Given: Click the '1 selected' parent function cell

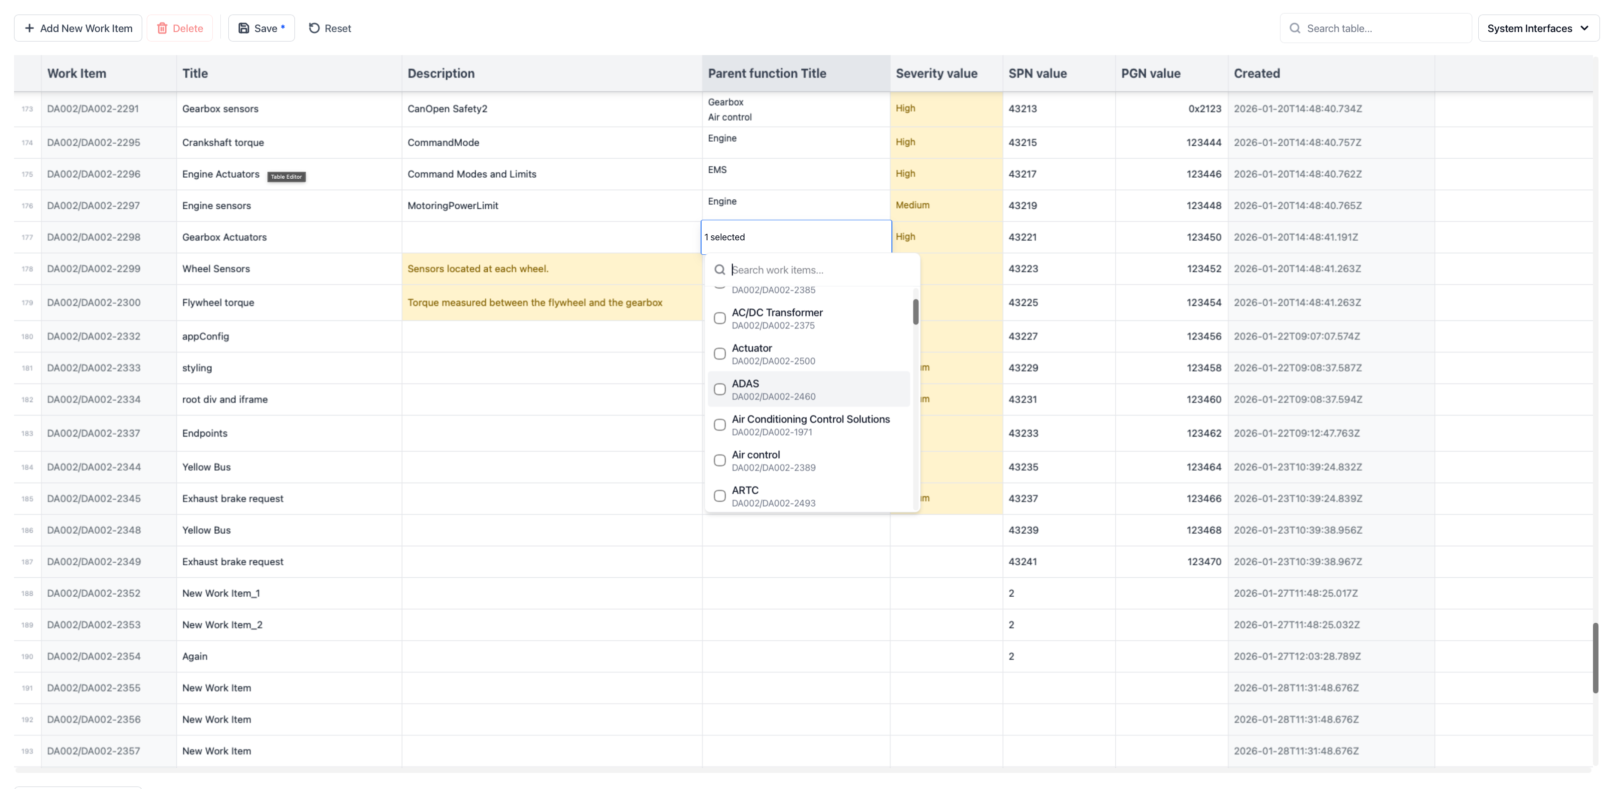Looking at the screenshot, I should [x=795, y=237].
